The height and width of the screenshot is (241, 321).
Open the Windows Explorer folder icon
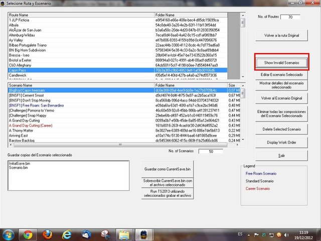(x=124, y=234)
